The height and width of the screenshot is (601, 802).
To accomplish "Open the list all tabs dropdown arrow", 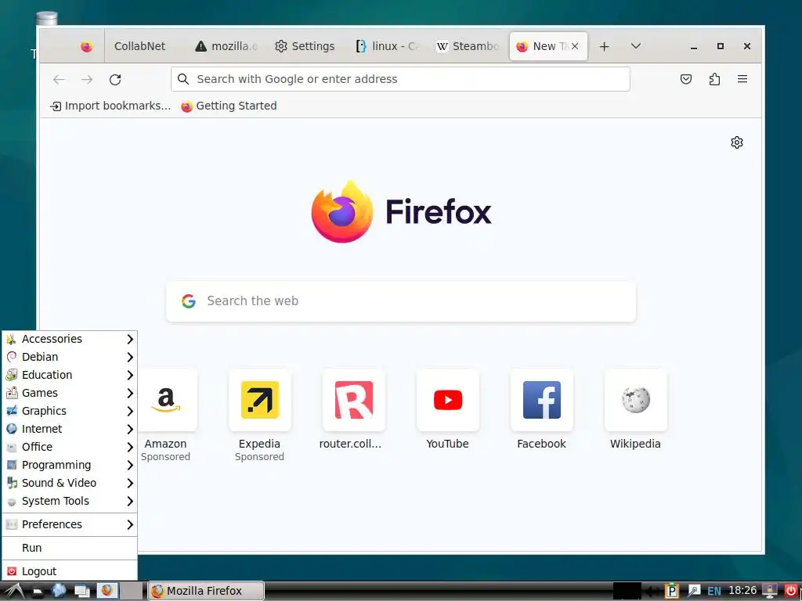I will click(x=636, y=46).
